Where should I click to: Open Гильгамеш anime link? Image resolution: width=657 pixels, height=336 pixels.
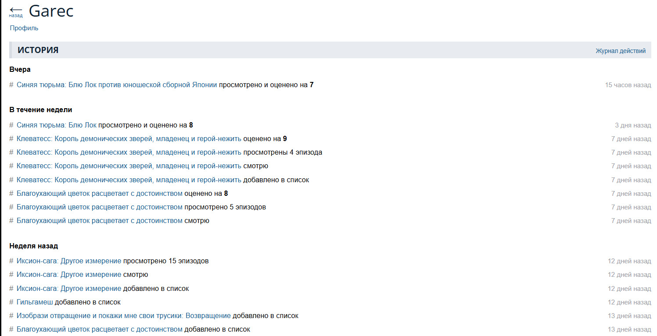click(35, 302)
